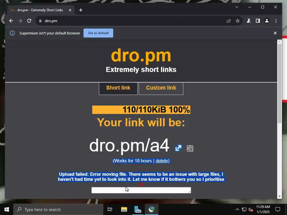The image size is (287, 215).
Task: View site security lock icon
Action: click(40, 21)
